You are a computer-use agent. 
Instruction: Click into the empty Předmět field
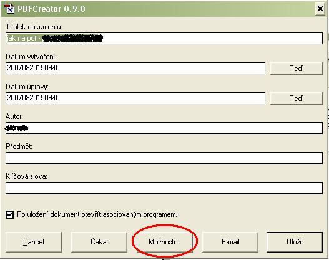pyautogui.click(x=164, y=158)
